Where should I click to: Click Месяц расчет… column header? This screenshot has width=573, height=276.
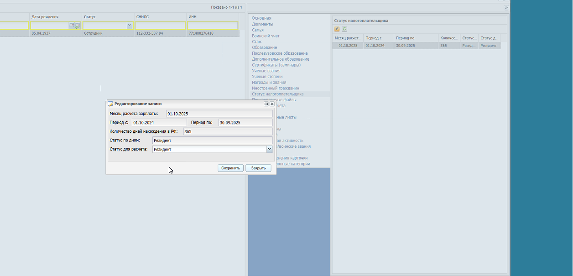[348, 38]
